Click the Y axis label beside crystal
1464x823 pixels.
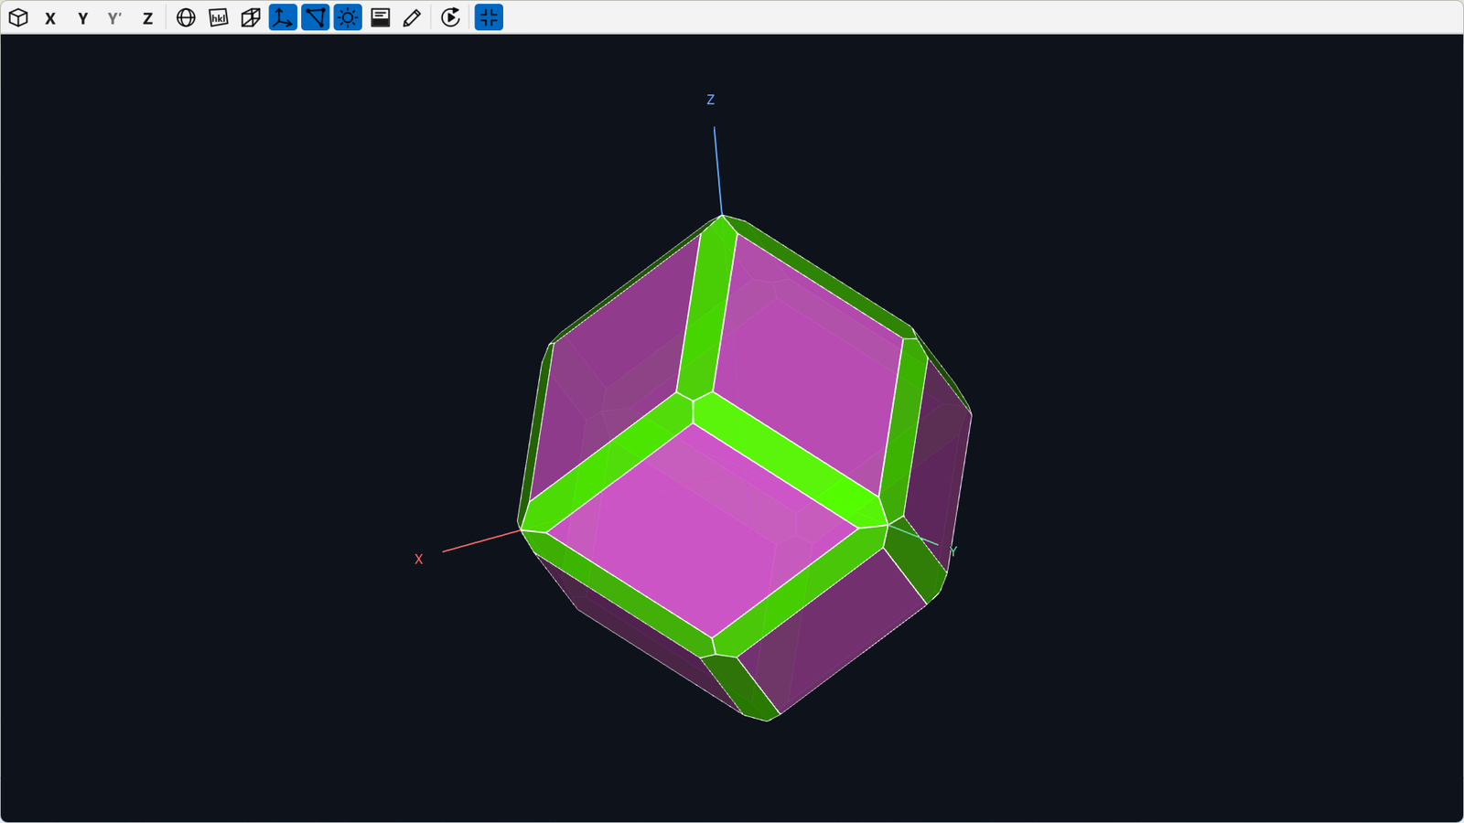[953, 551]
